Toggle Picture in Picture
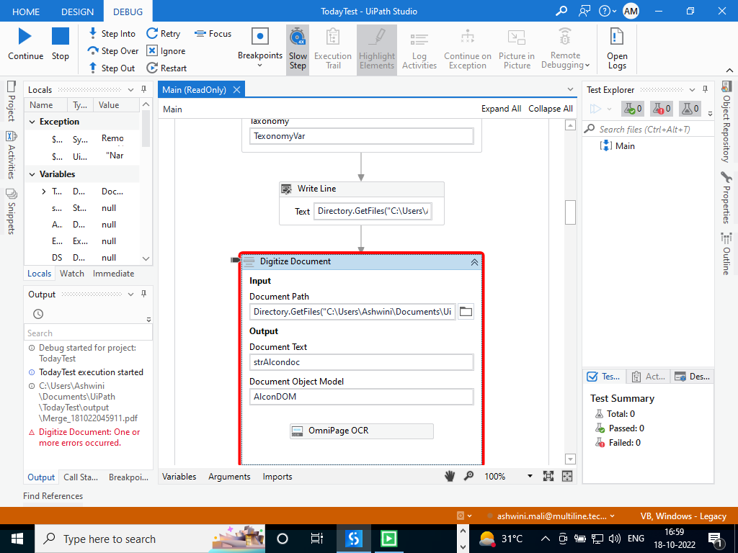The height and width of the screenshot is (553, 738). coord(517,50)
